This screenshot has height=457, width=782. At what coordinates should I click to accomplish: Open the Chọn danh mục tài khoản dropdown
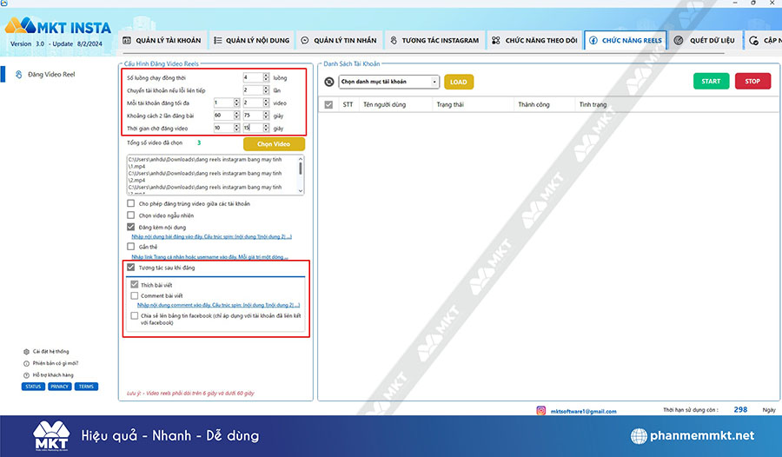tap(389, 82)
